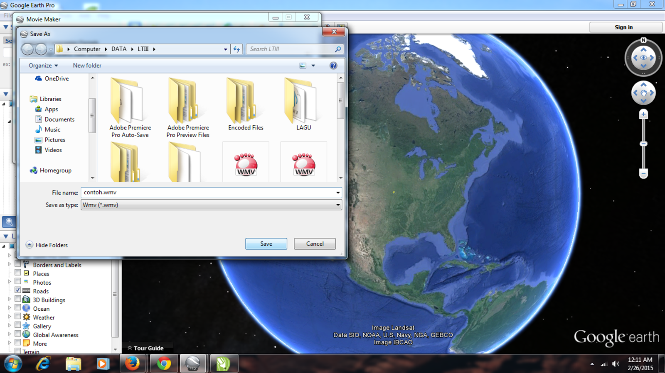665x373 pixels.
Task: Enable the Gallery layer checkbox
Action: (18, 325)
